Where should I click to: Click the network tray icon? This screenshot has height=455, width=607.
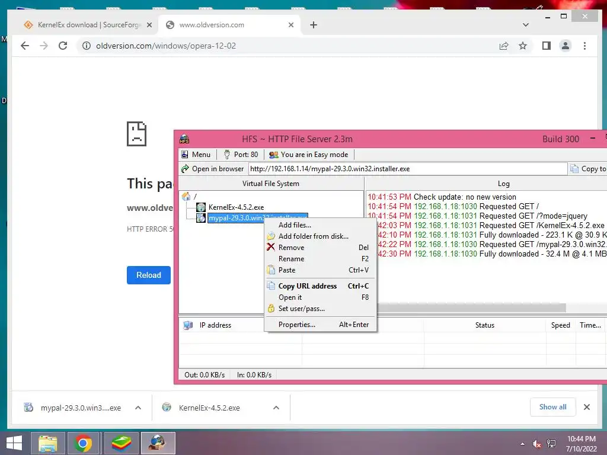point(551,444)
